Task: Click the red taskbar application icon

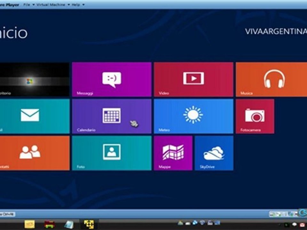Action: (49, 224)
